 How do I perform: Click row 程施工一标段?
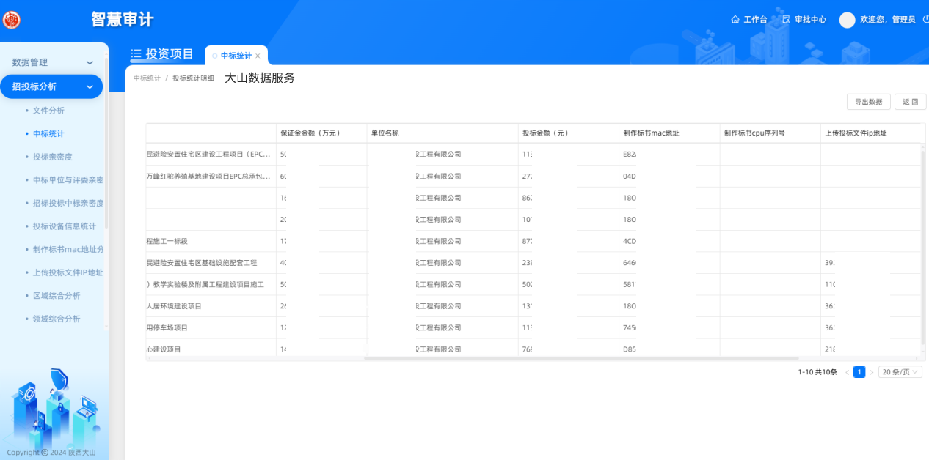(x=533, y=241)
